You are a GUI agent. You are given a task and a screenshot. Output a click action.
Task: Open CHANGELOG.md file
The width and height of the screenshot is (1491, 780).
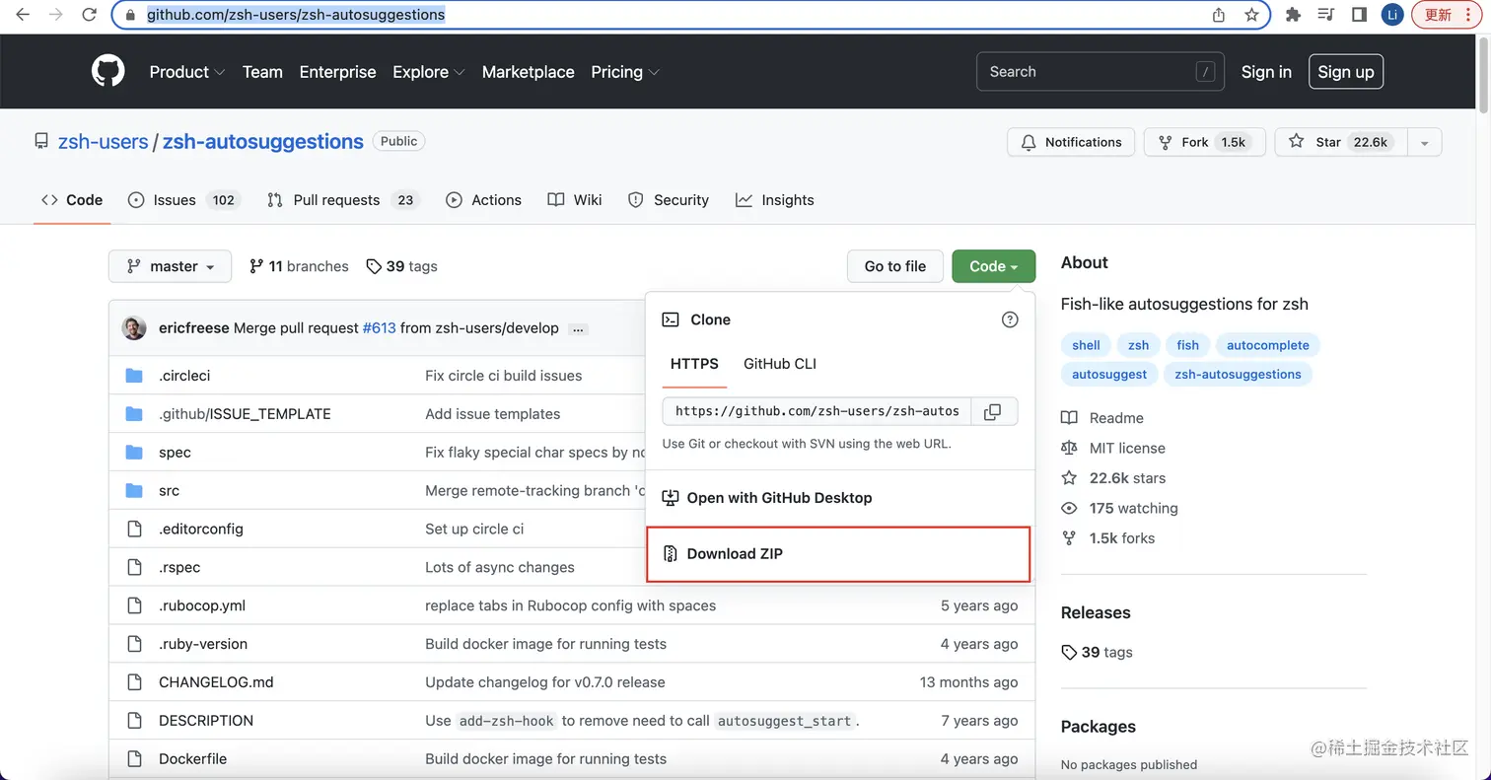click(216, 682)
